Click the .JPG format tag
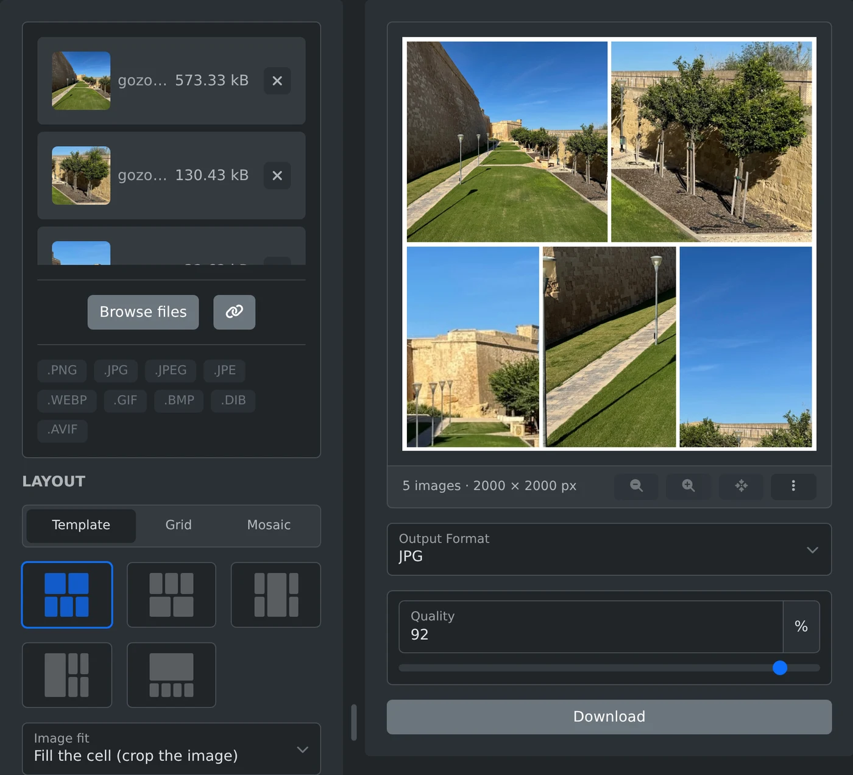 (x=116, y=370)
